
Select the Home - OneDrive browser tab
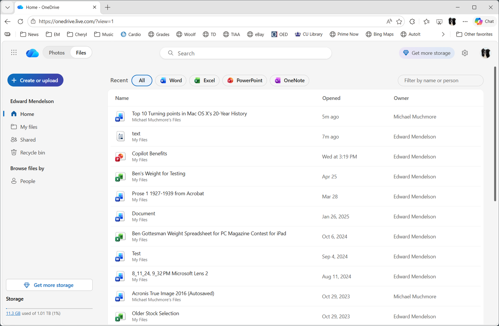pos(57,7)
